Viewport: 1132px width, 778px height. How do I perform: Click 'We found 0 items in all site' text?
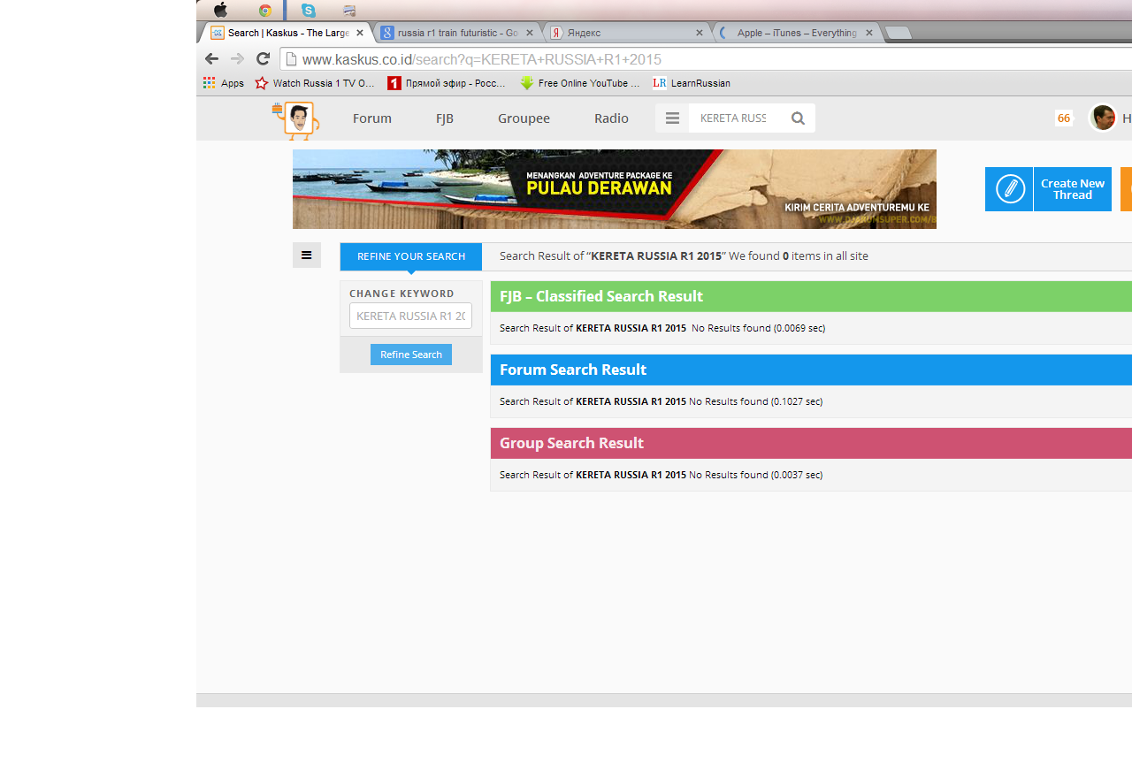coord(799,256)
